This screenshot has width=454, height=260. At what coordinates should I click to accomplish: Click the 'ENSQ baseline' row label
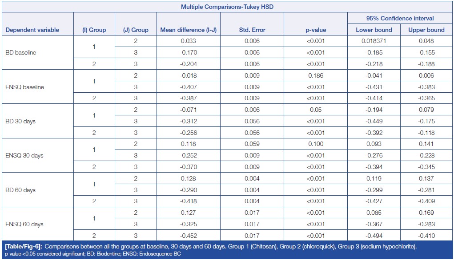24,87
